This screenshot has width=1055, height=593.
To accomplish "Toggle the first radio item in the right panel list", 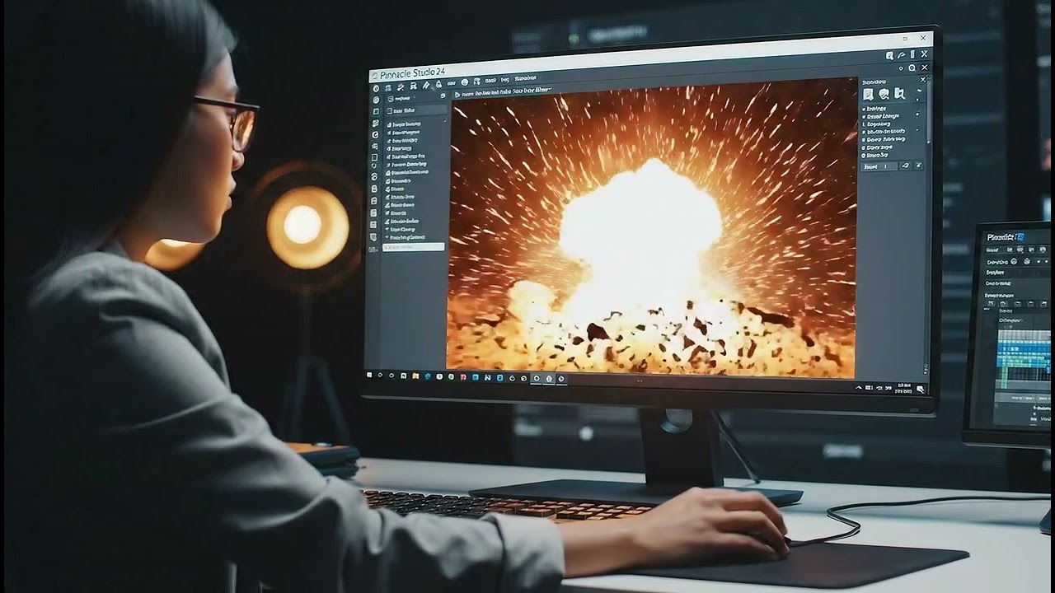I will [863, 110].
